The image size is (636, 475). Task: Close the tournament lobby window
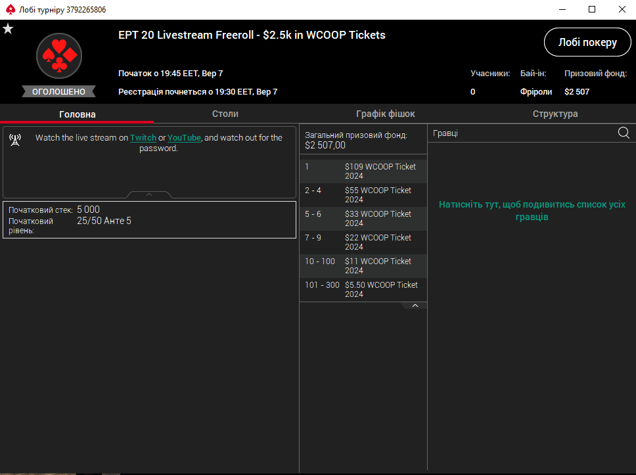pos(622,9)
